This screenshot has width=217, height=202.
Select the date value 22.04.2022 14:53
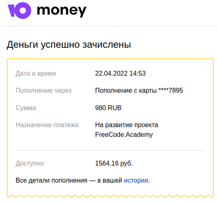[121, 73]
